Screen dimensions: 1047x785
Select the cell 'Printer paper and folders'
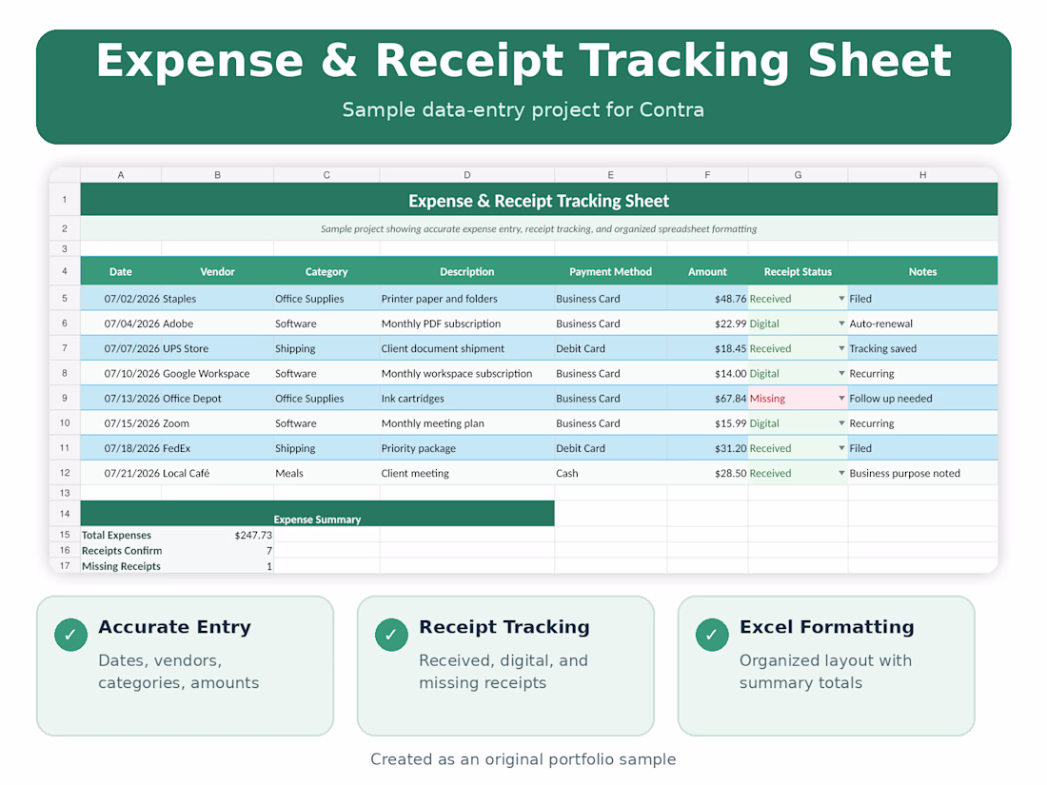point(466,299)
